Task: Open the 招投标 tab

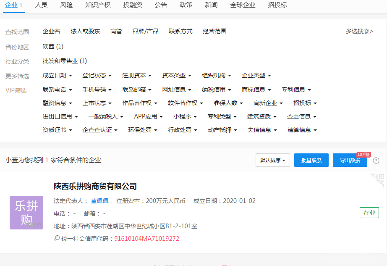Action: (277, 5)
